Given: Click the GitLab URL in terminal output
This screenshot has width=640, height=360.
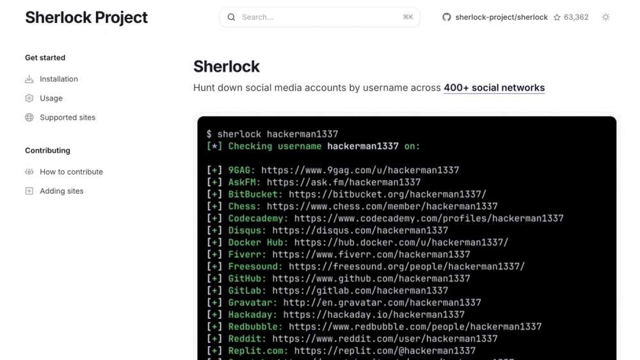Looking at the screenshot, I should pyautogui.click(x=360, y=291).
